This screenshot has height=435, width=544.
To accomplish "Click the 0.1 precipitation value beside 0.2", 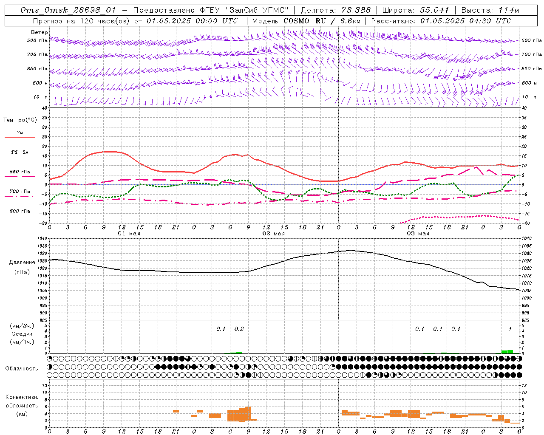I will click(221, 329).
